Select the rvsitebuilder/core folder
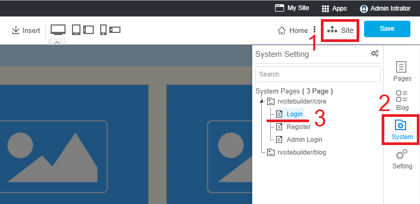Viewport: 420px width, 204px height. (302, 101)
